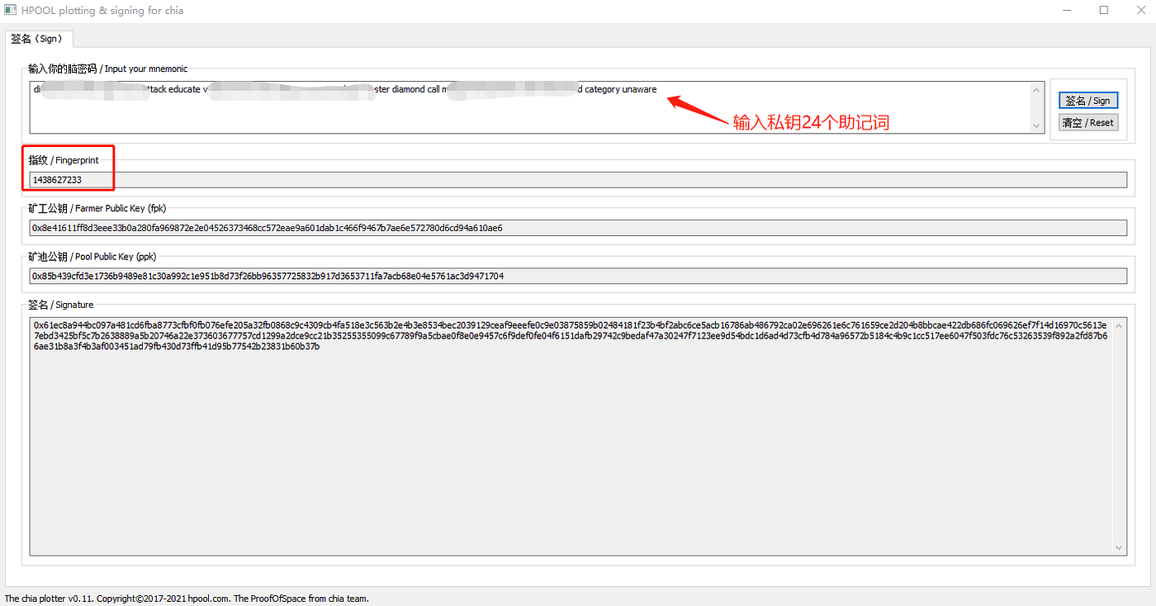
Task: Maximize the HPOOL window
Action: [x=1104, y=11]
